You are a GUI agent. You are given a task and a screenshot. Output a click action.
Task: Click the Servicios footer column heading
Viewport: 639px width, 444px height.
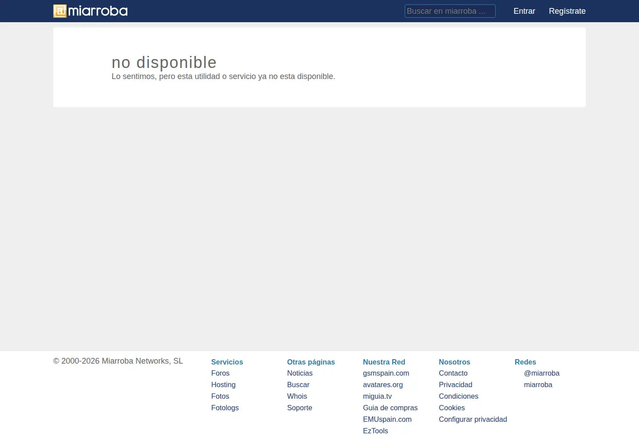227,362
